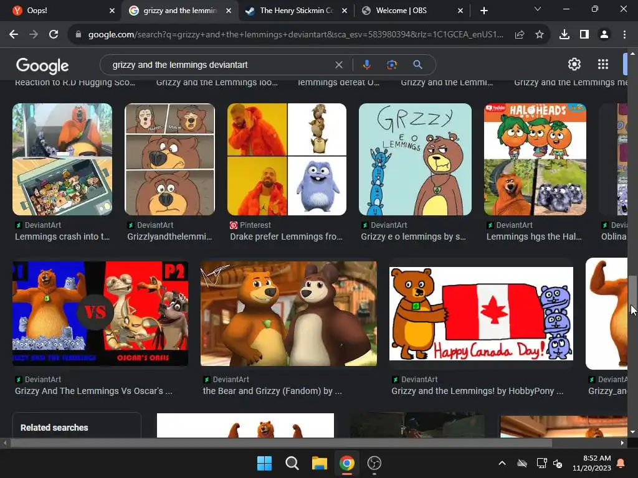Share this page from address bar
This screenshot has width=638, height=478.
tap(519, 35)
